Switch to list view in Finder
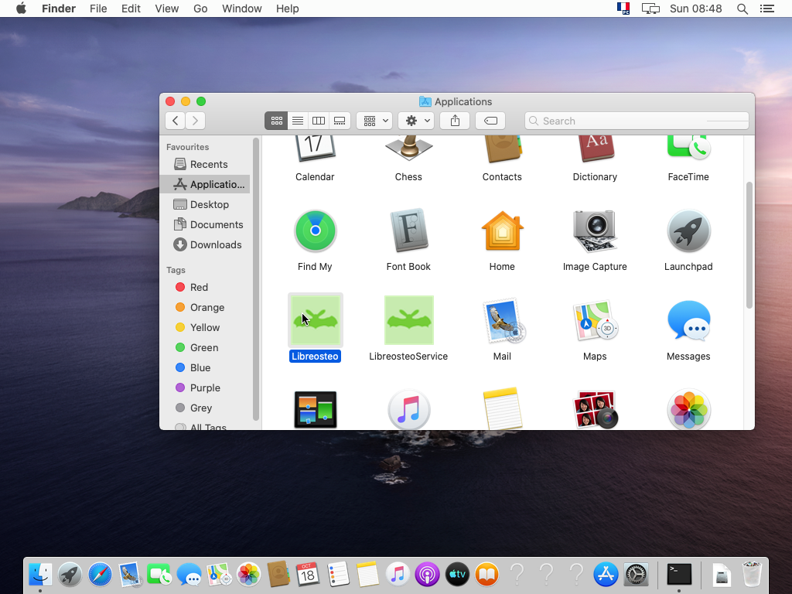 298,121
